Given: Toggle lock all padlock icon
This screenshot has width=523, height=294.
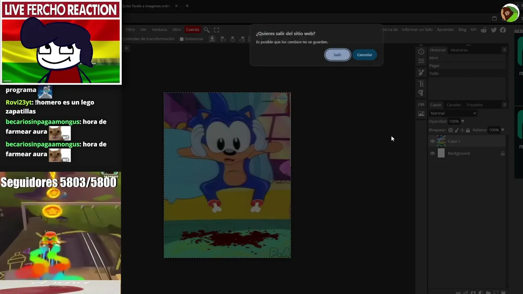Looking at the screenshot, I should (468, 130).
